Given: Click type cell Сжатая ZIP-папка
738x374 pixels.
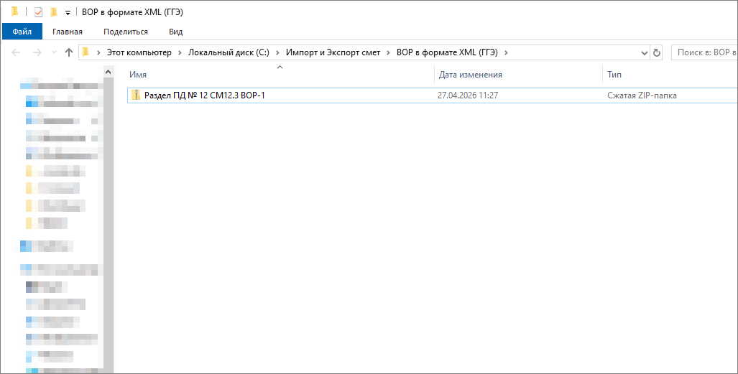Looking at the screenshot, I should pos(642,95).
